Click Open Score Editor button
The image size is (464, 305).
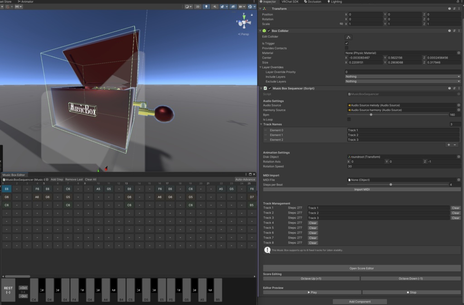point(362,268)
